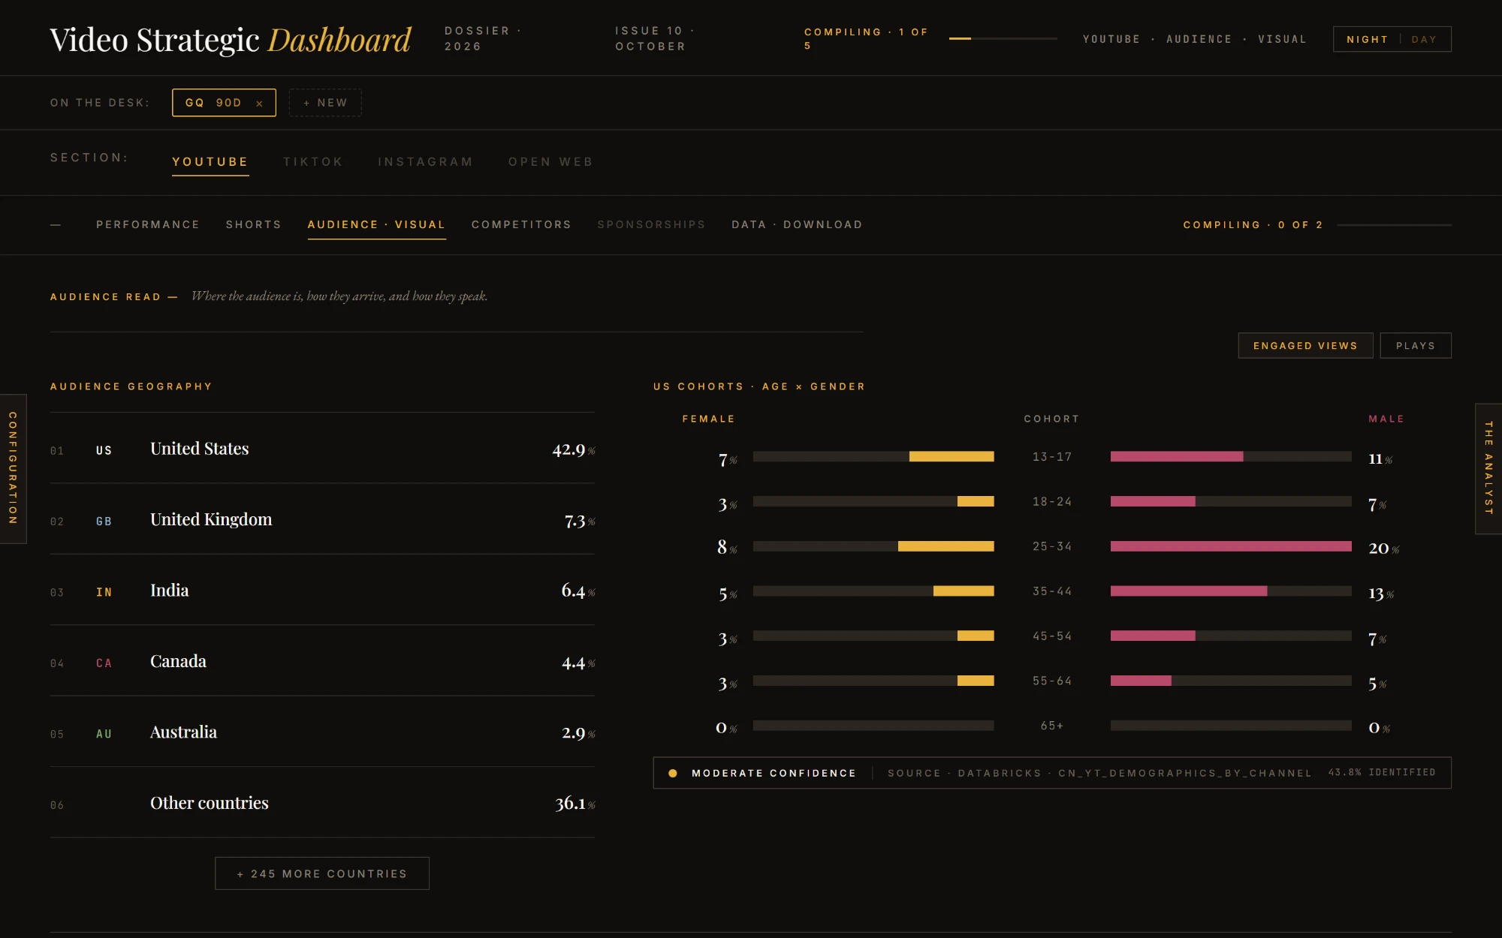This screenshot has height=938, width=1502.
Task: Select the AUDIENCE · VISUAL sub-tab
Action: (377, 224)
